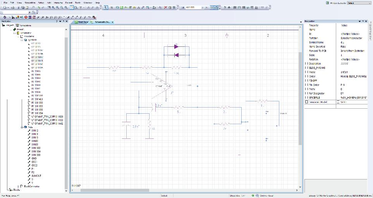Toggle the Ref Designator property checkbox
The width and height of the screenshot is (373, 198).
click(307, 93)
